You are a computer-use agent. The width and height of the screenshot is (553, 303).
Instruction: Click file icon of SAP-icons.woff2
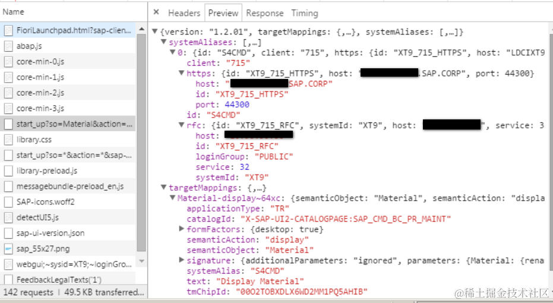pos(8,202)
